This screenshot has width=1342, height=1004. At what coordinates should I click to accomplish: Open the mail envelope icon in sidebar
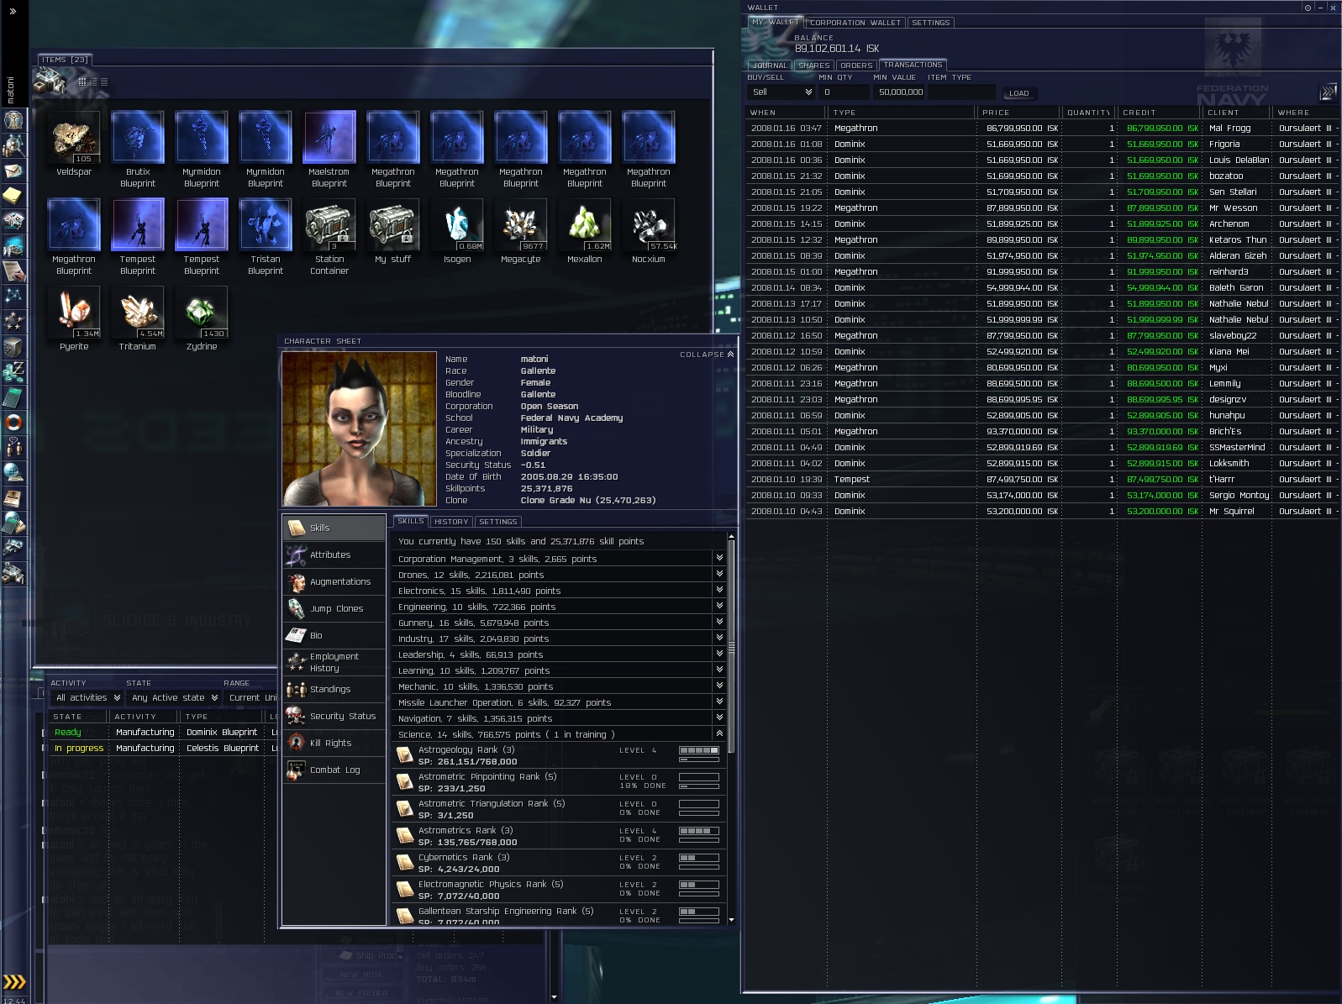pos(13,171)
